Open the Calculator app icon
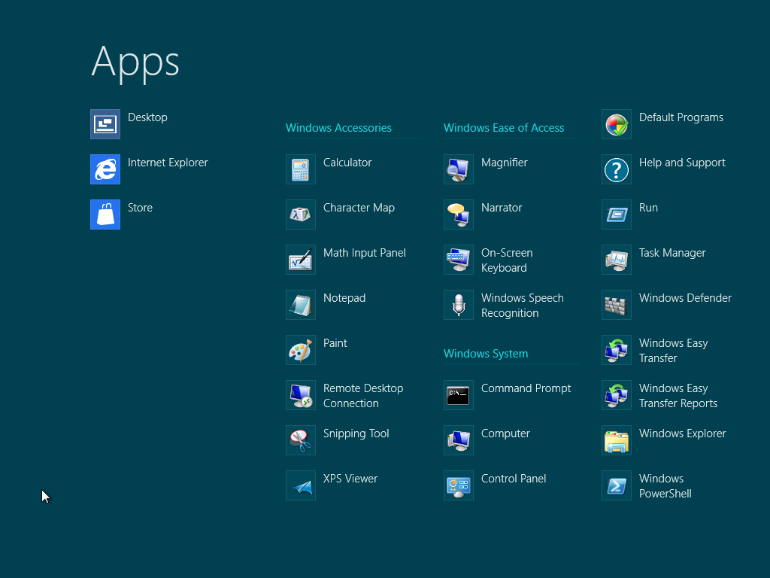Screen dimensions: 770x578 pos(301,169)
